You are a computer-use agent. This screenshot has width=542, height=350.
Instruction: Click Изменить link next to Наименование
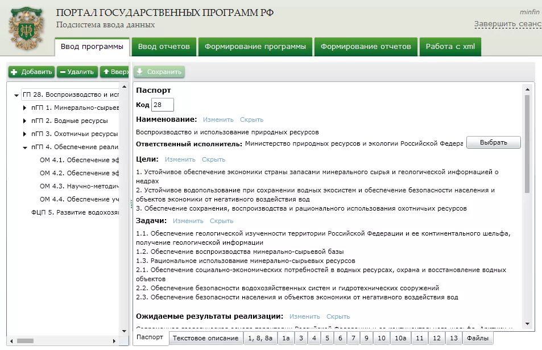(x=218, y=120)
